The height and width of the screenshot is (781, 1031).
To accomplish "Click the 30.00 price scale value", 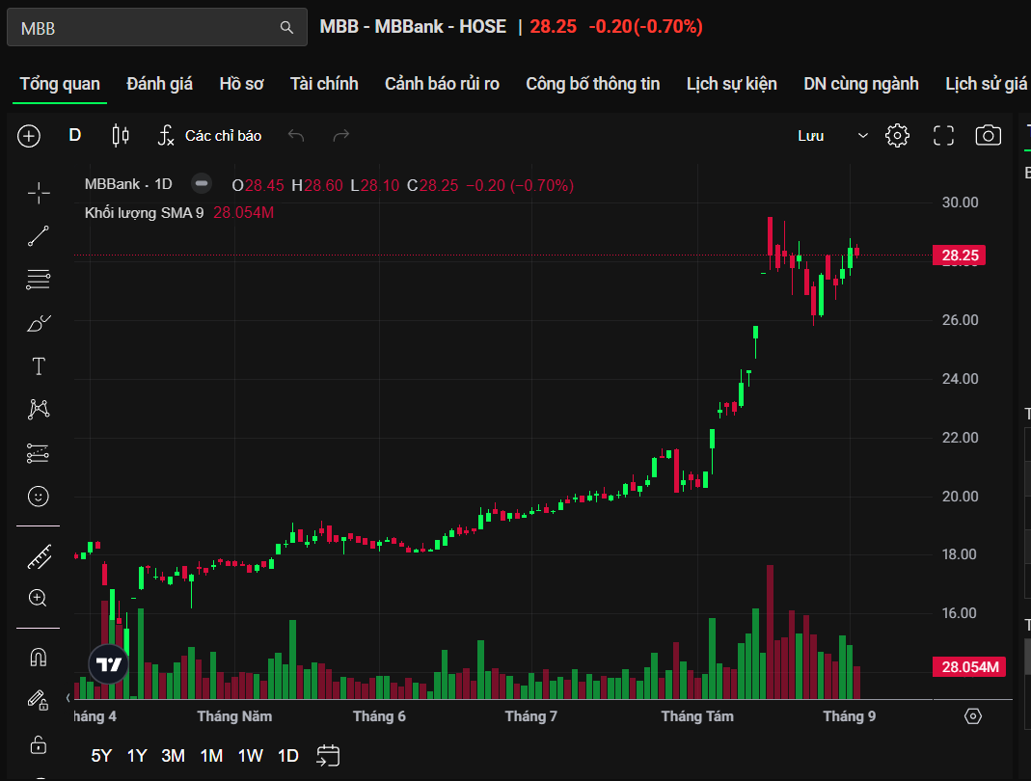I will [x=960, y=202].
